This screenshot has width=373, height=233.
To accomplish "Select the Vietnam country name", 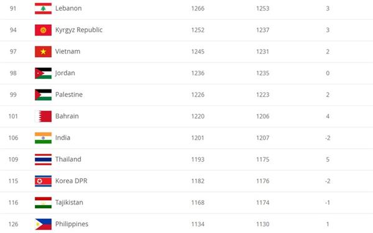I will 68,52.
